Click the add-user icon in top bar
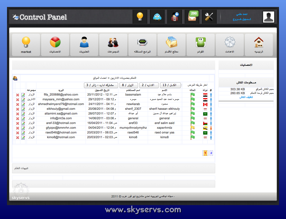This screenshot has width=286, height=219. point(175,17)
